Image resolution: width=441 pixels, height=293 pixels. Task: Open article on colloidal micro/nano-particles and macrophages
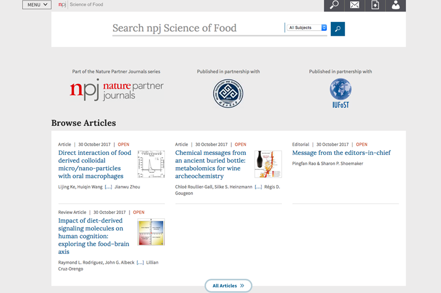pos(95,164)
